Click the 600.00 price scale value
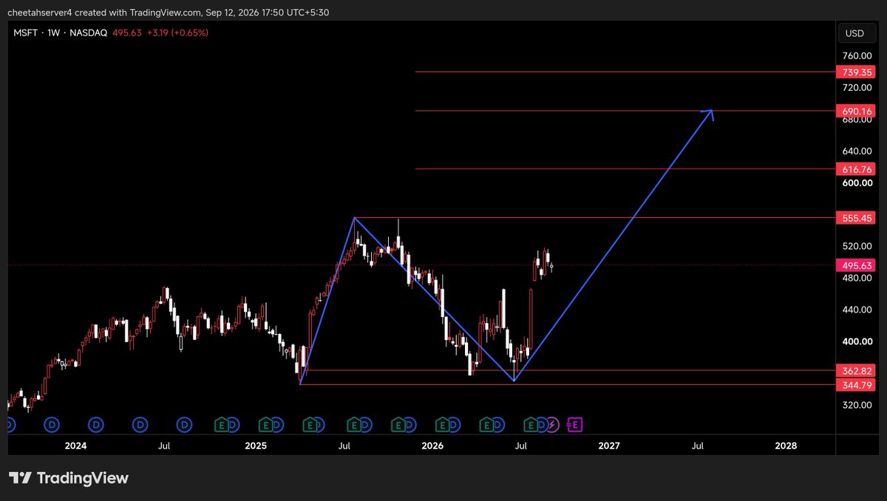Image resolution: width=887 pixels, height=501 pixels. coord(857,183)
